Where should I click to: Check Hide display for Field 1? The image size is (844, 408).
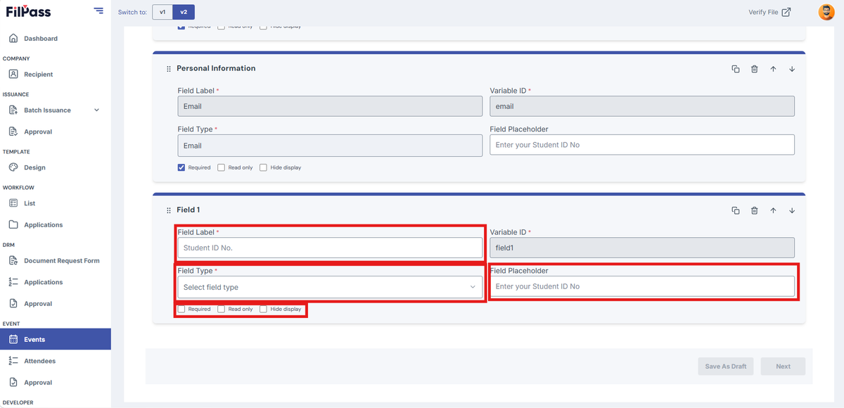(x=263, y=309)
